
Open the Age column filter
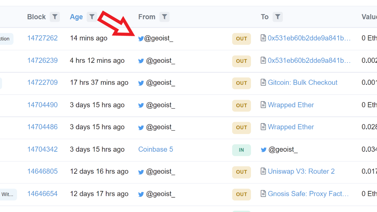(x=92, y=17)
